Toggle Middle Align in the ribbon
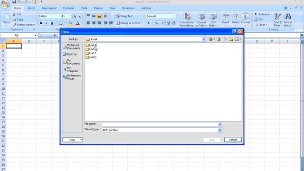The image size is (304, 171). click(x=94, y=16)
